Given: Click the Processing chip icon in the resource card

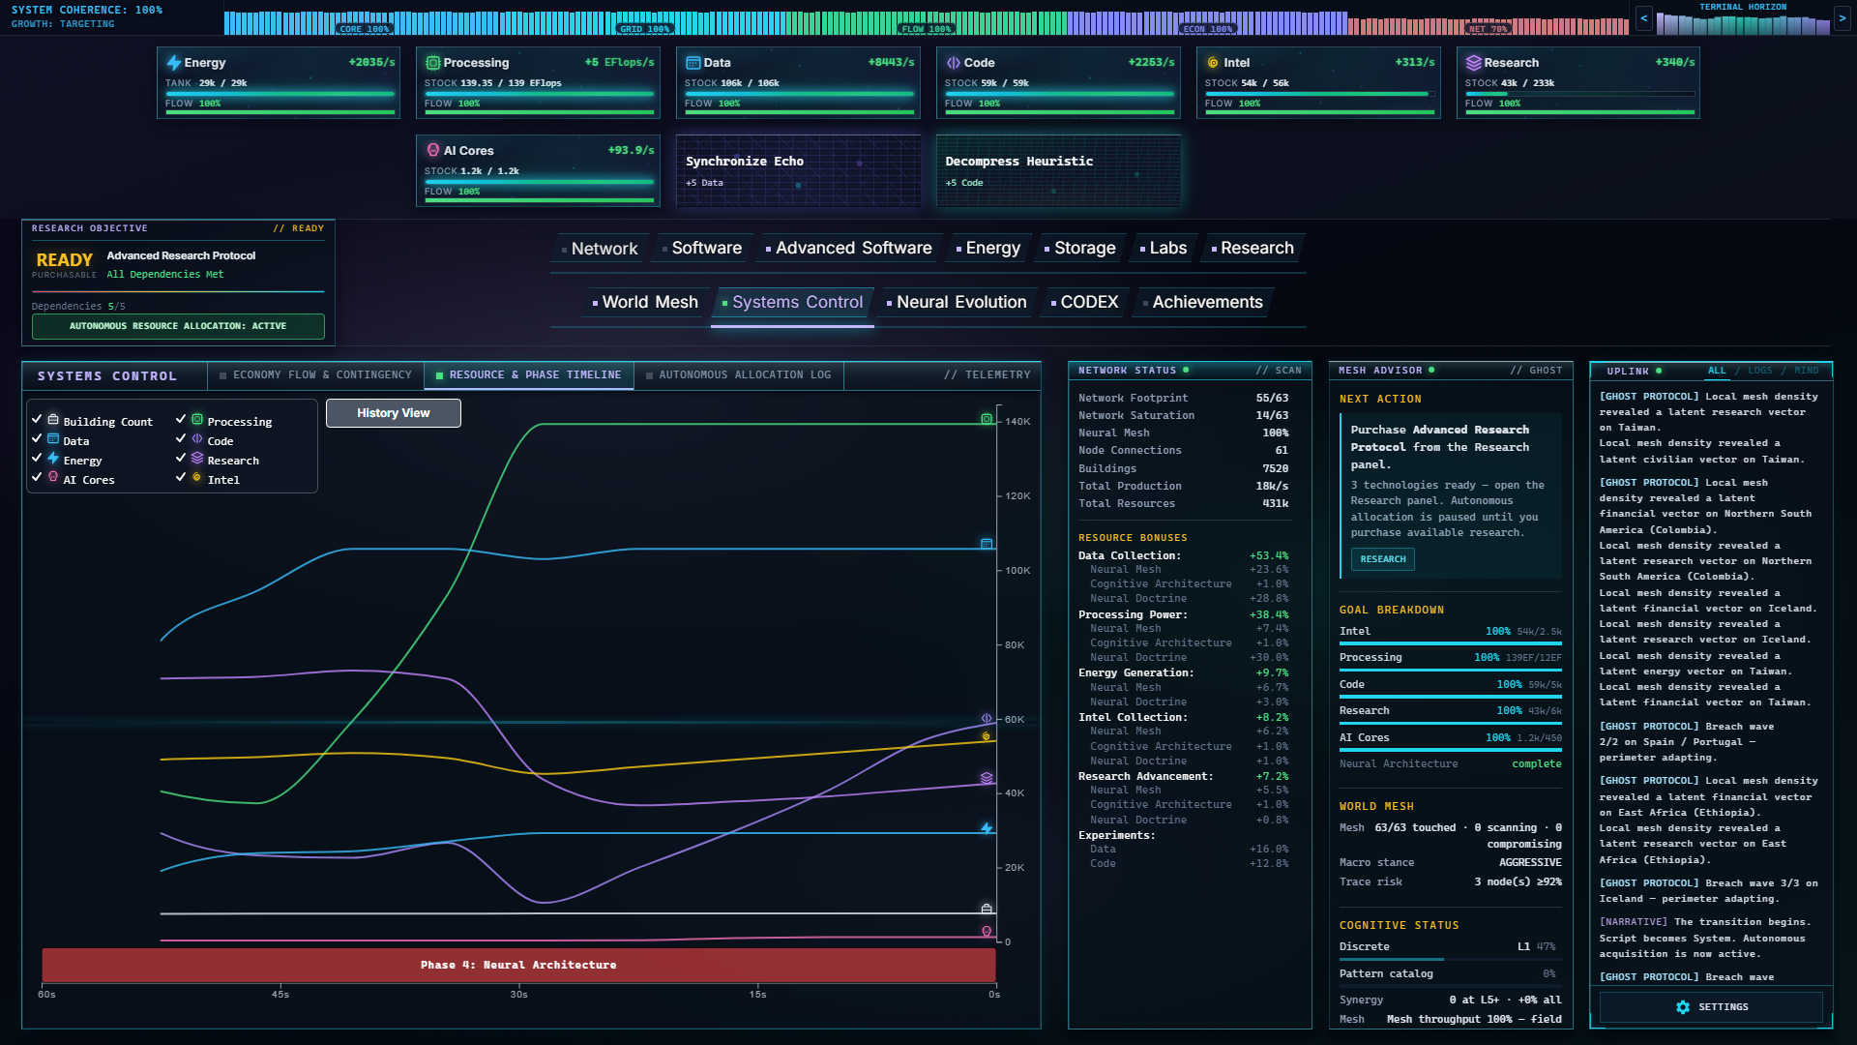Looking at the screenshot, I should pyautogui.click(x=432, y=63).
